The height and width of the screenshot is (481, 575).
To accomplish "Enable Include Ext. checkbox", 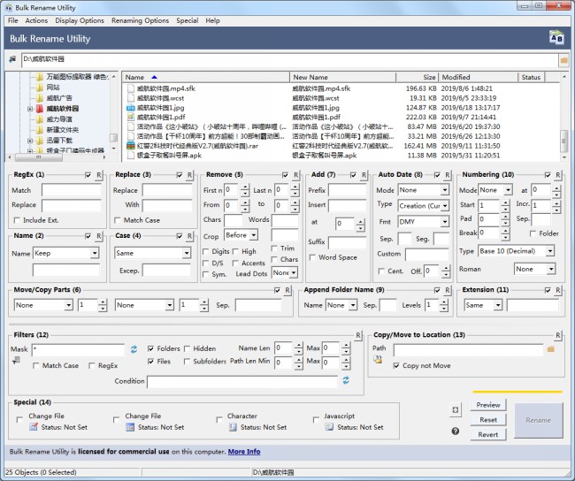I will 17,220.
